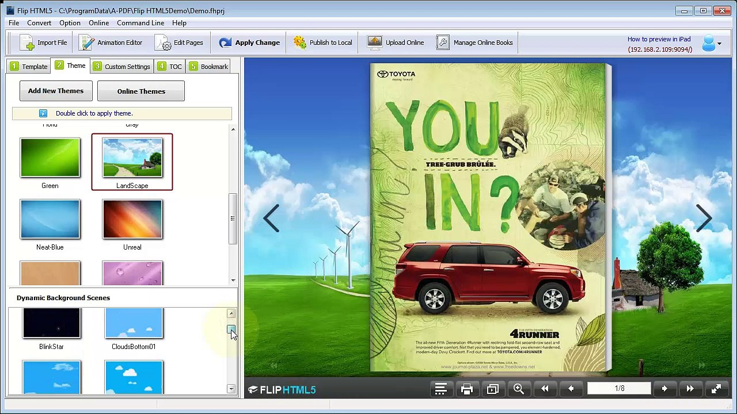Select the purple droplets theme thumbnail
This screenshot has width=737, height=414.
click(132, 273)
